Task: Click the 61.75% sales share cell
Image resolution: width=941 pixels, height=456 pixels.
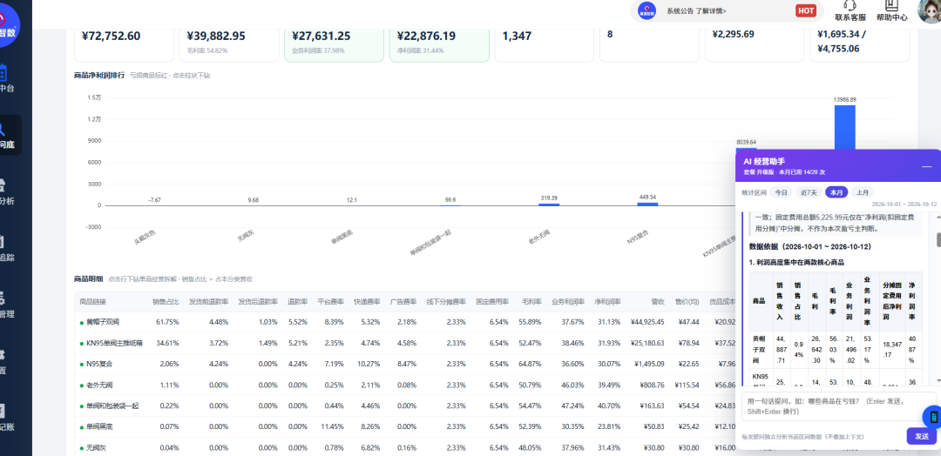Action: (167, 322)
